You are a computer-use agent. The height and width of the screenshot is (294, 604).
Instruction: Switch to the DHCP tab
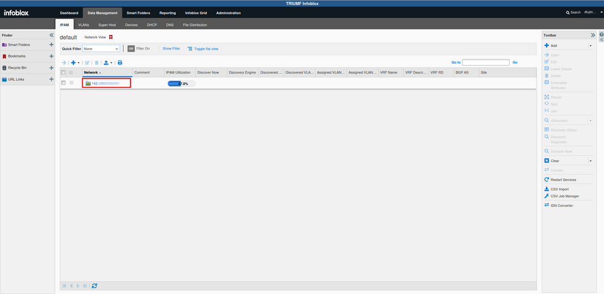click(152, 25)
